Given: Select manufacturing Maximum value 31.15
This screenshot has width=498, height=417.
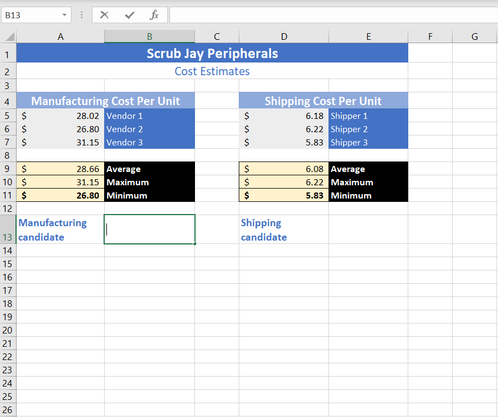Looking at the screenshot, I should (x=60, y=182).
